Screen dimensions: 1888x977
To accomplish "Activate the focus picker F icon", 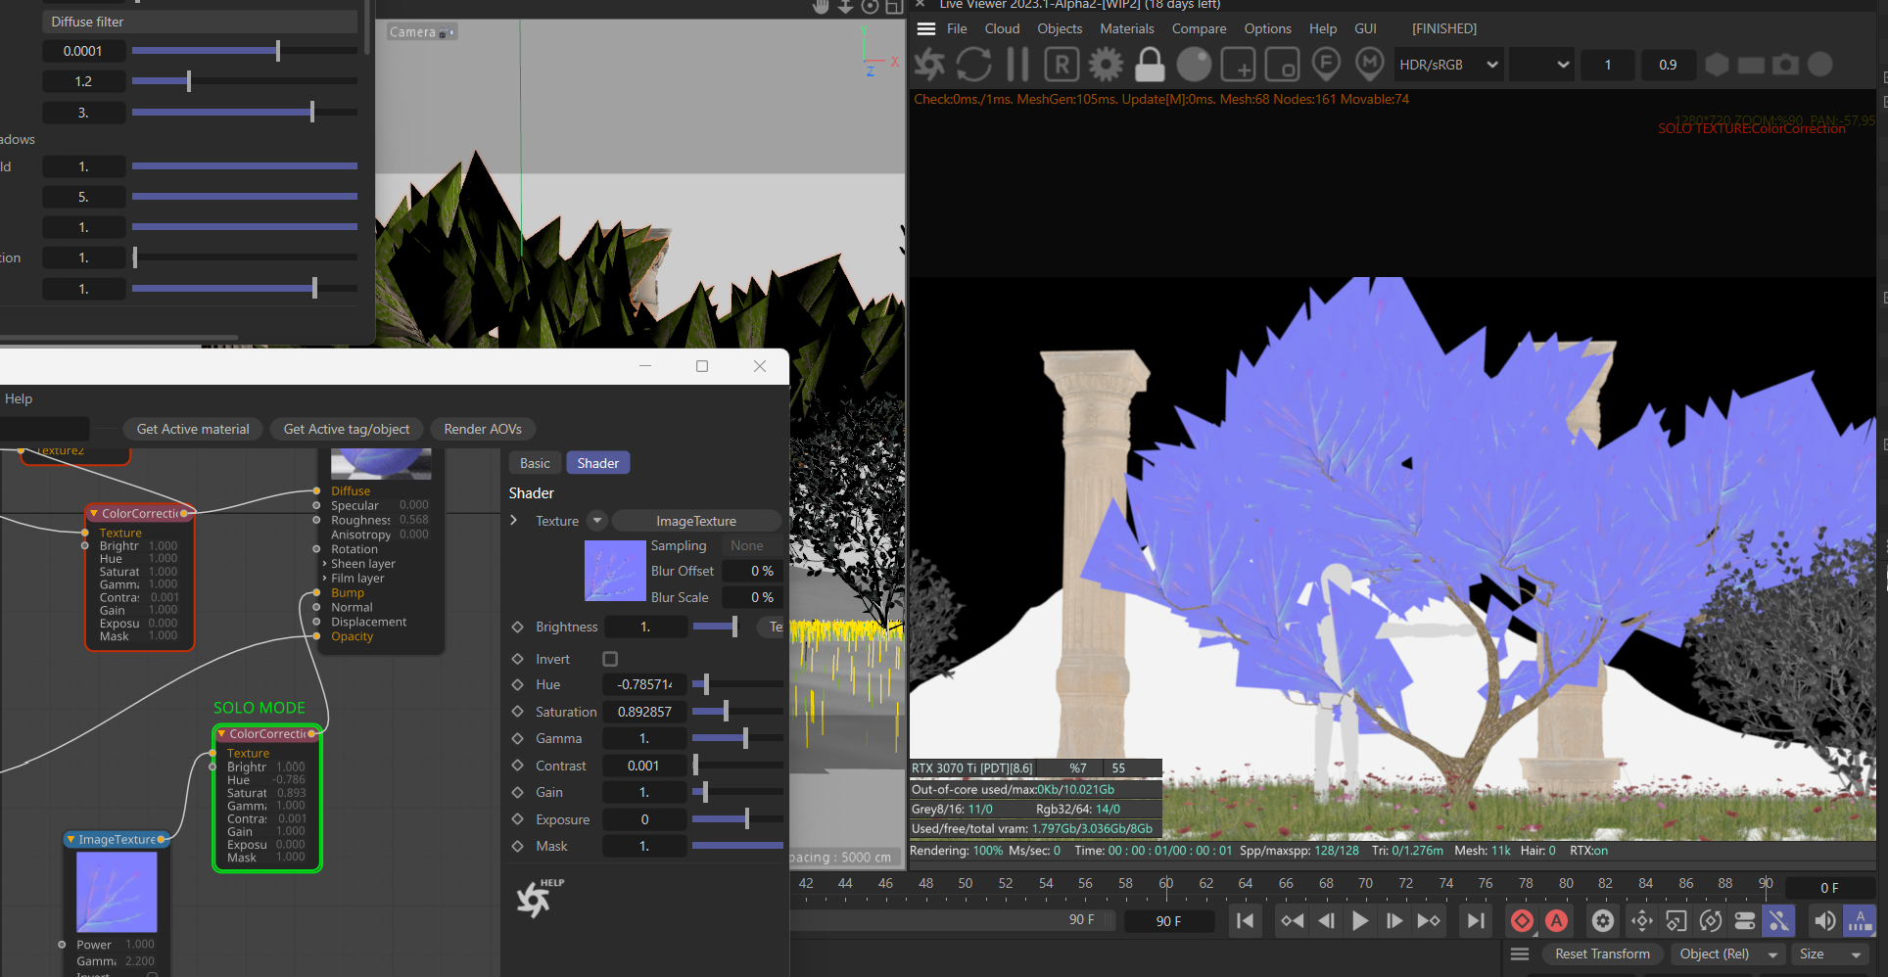I will coord(1326,65).
